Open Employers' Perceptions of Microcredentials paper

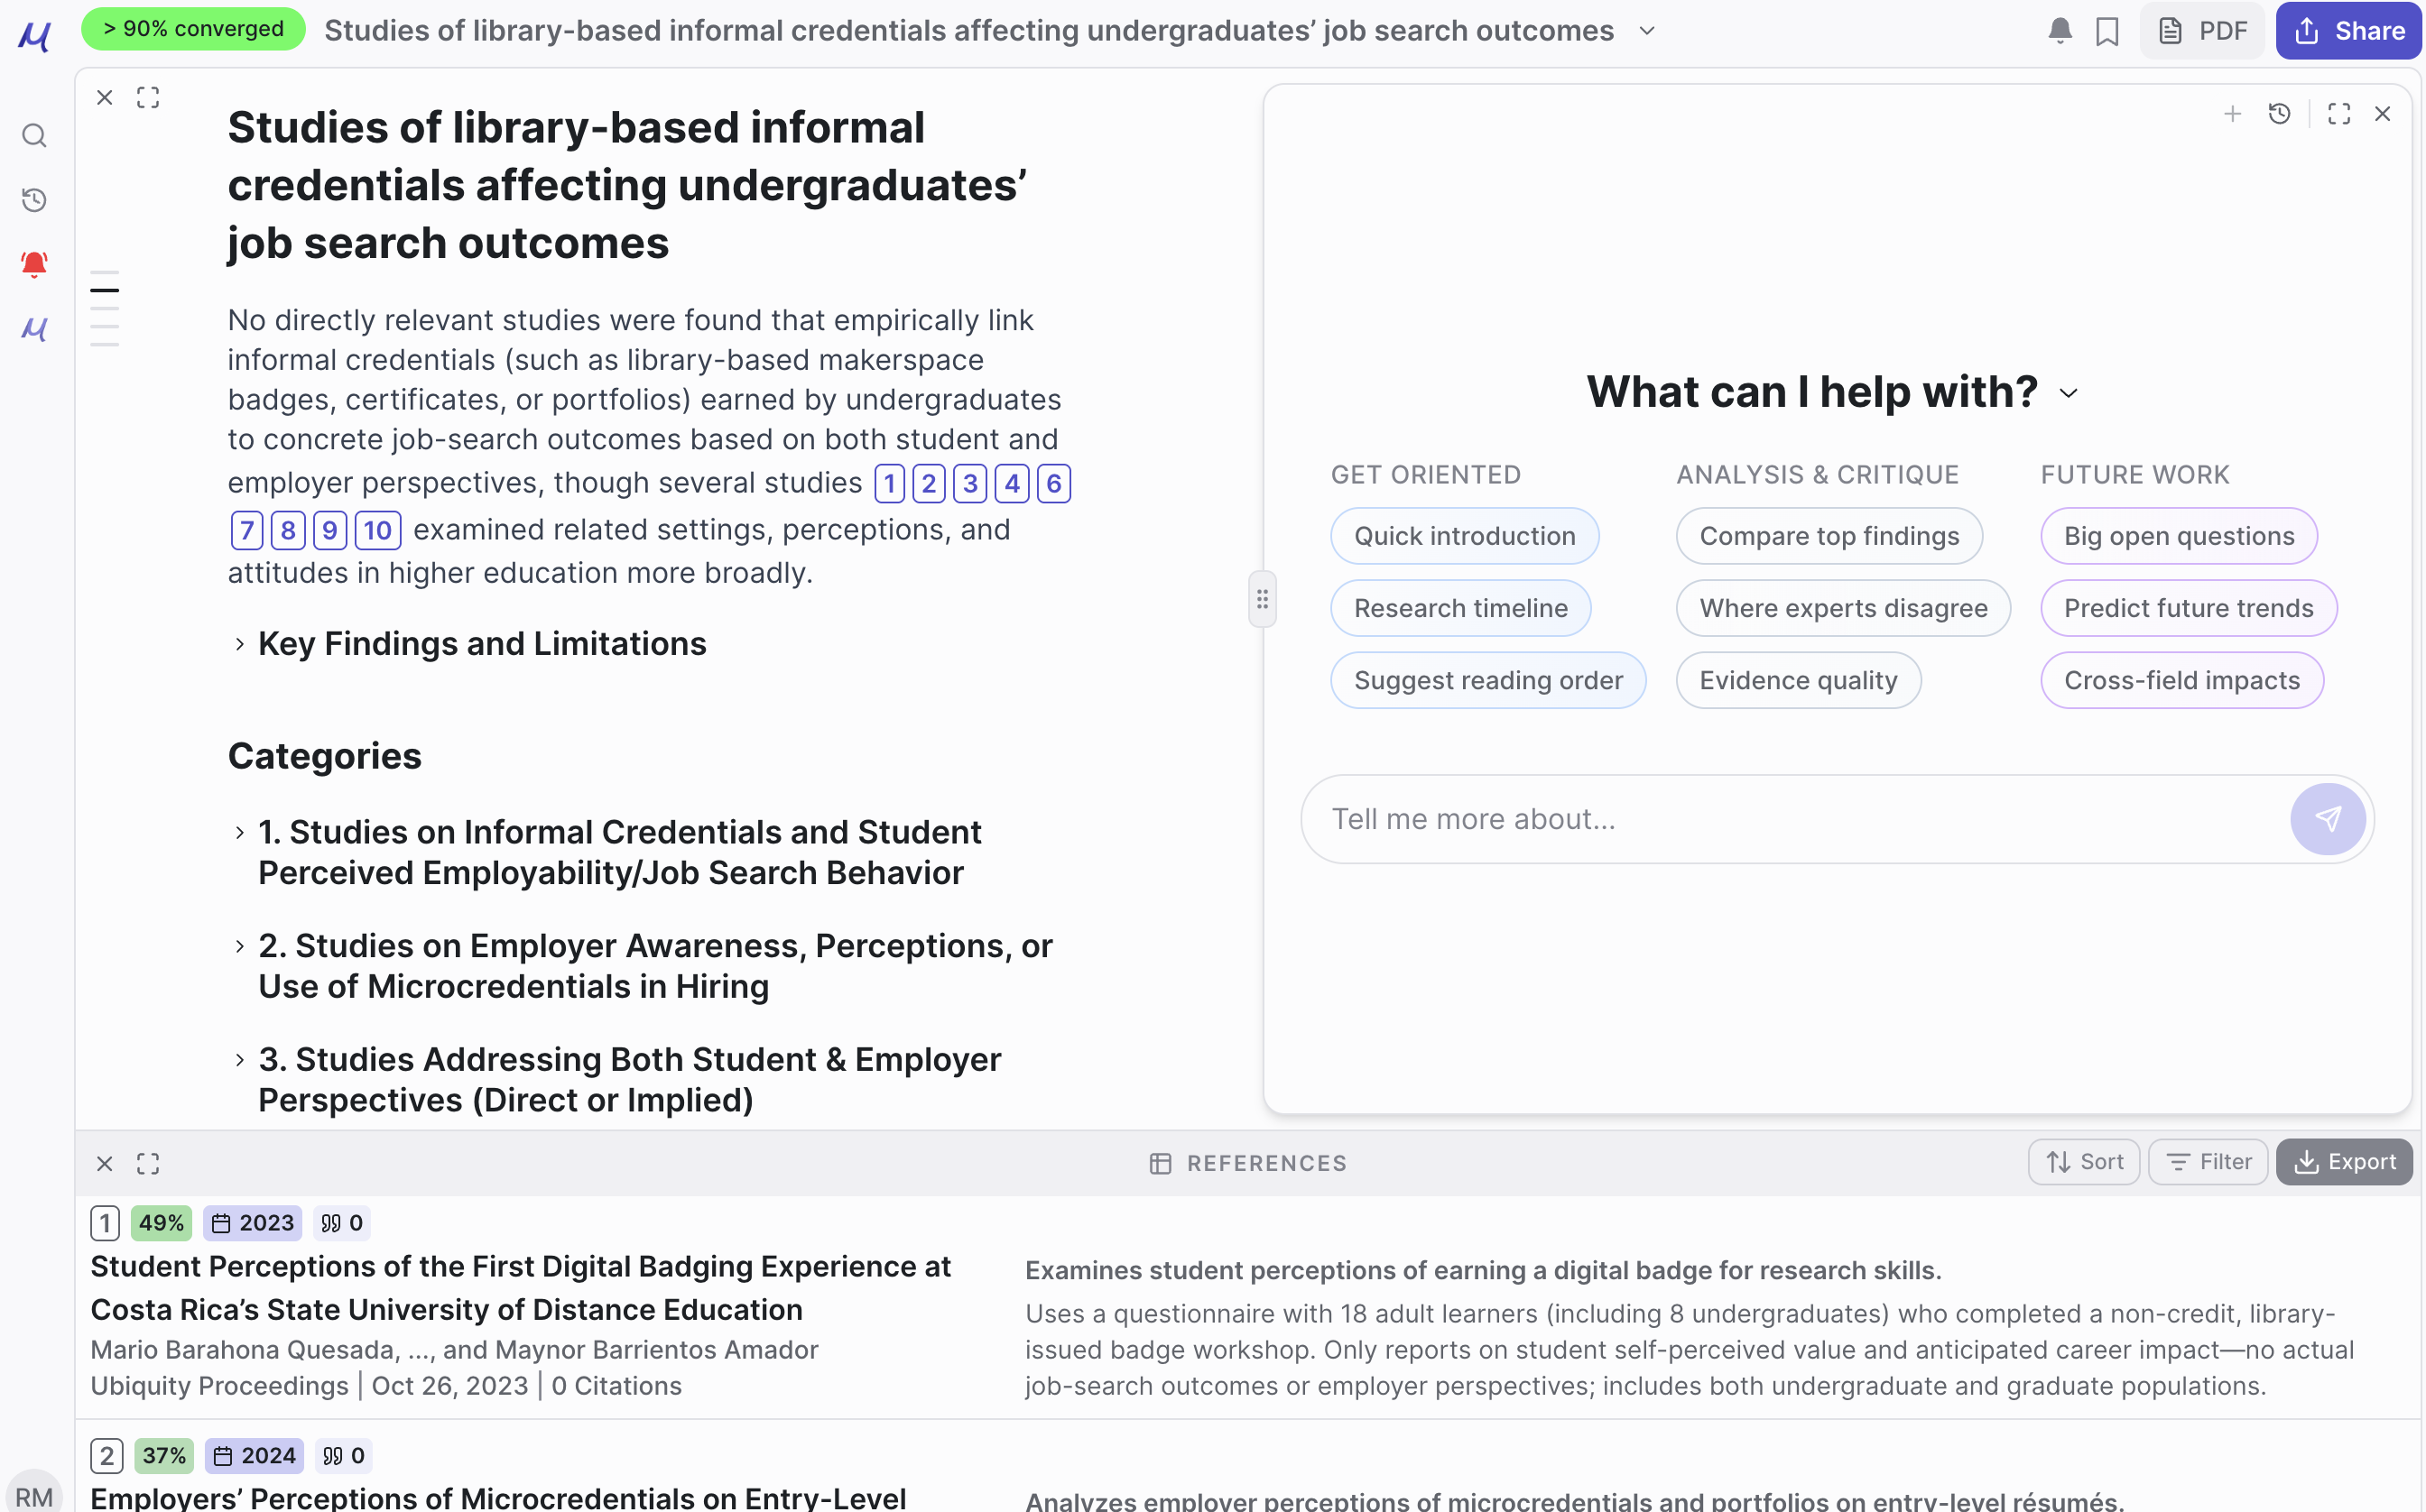coord(498,1498)
